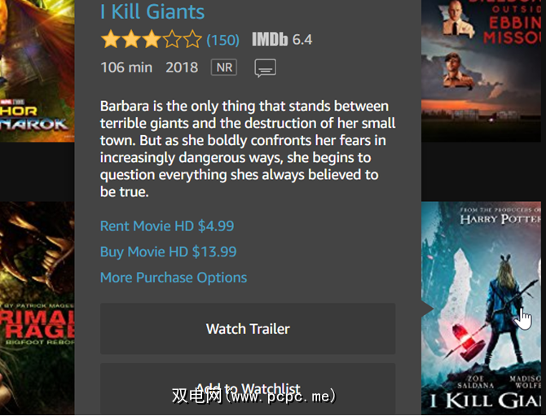
Task: Click the third gold rating star
Action: click(x=151, y=39)
